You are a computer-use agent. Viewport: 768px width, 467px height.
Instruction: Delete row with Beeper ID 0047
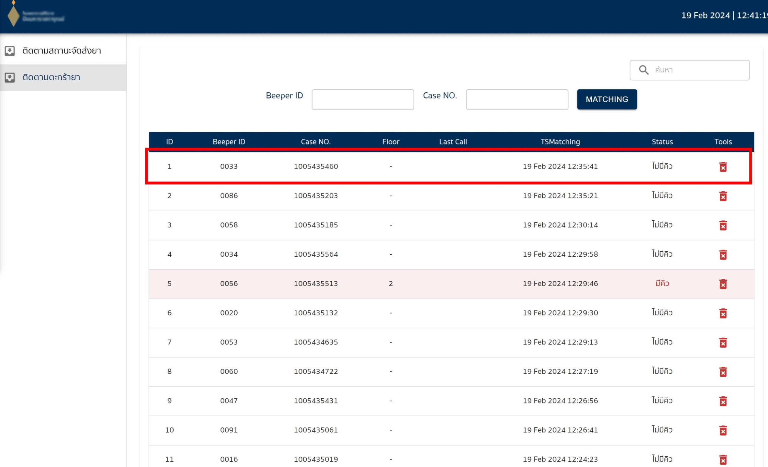click(723, 401)
